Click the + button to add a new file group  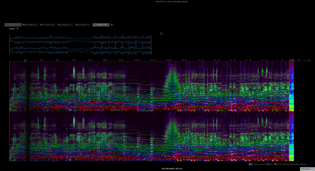(x=112, y=25)
